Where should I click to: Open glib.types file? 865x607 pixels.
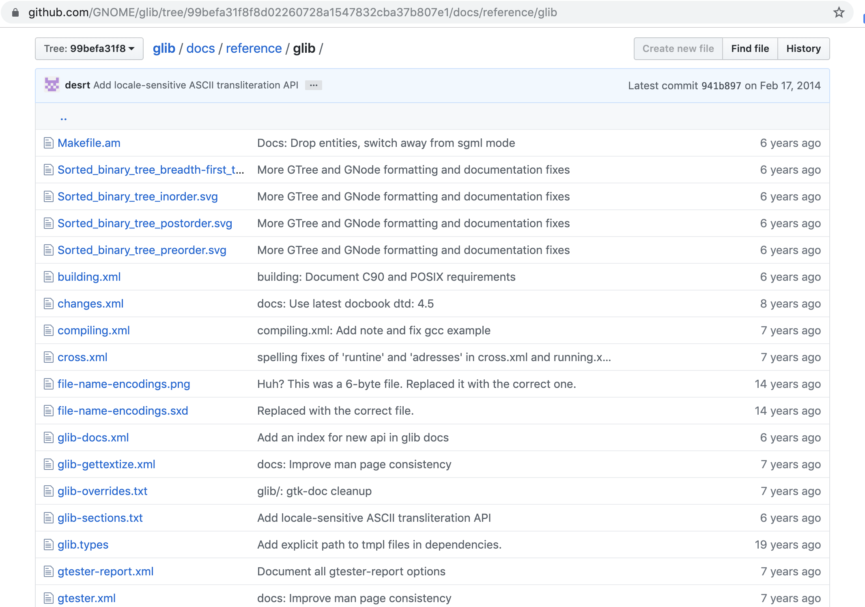tap(83, 545)
